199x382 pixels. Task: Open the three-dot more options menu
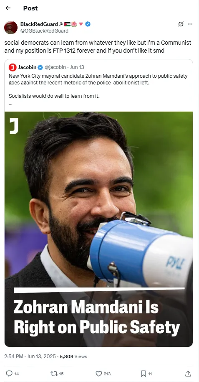point(190,24)
